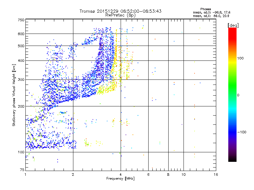This screenshot has height=190, width=254.
Task: Click the '75' height axis tick label
Action: (22, 170)
